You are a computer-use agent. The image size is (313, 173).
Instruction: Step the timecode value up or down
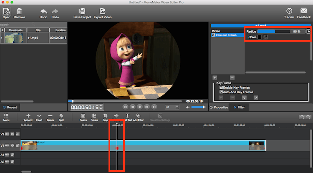tap(101, 107)
